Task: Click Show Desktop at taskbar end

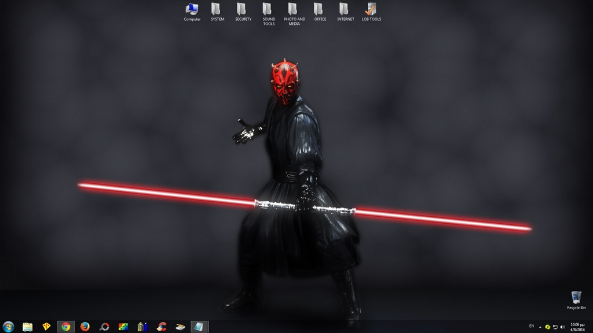Action: pyautogui.click(x=590, y=327)
